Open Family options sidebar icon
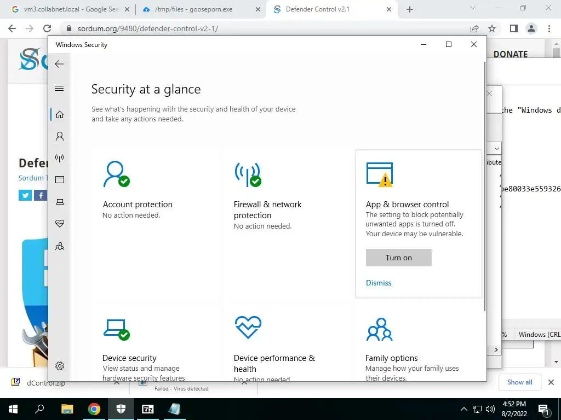This screenshot has height=420, width=561. (x=60, y=246)
